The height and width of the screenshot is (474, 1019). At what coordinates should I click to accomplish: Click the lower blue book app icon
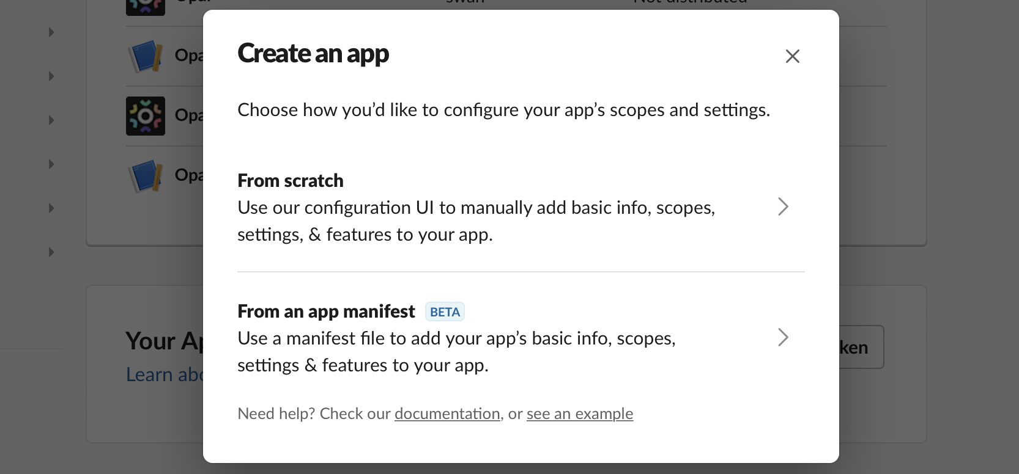(145, 175)
